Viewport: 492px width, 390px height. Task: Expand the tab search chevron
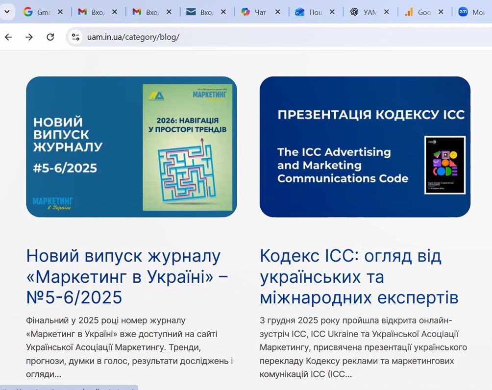(x=7, y=12)
